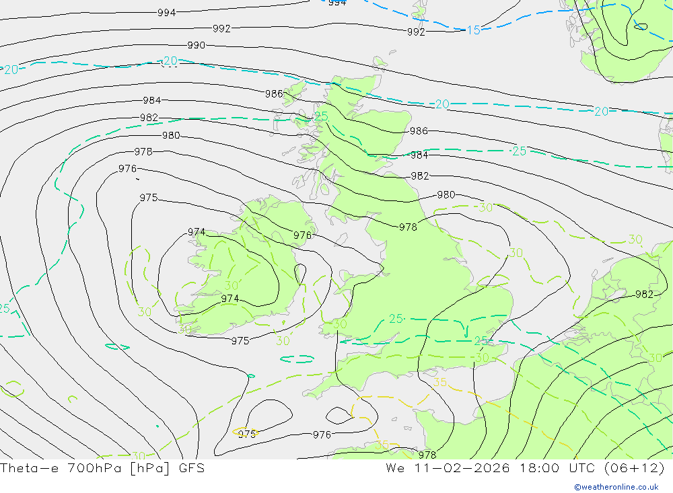Click the "18:00 UTC" time text

pyautogui.click(x=557, y=467)
